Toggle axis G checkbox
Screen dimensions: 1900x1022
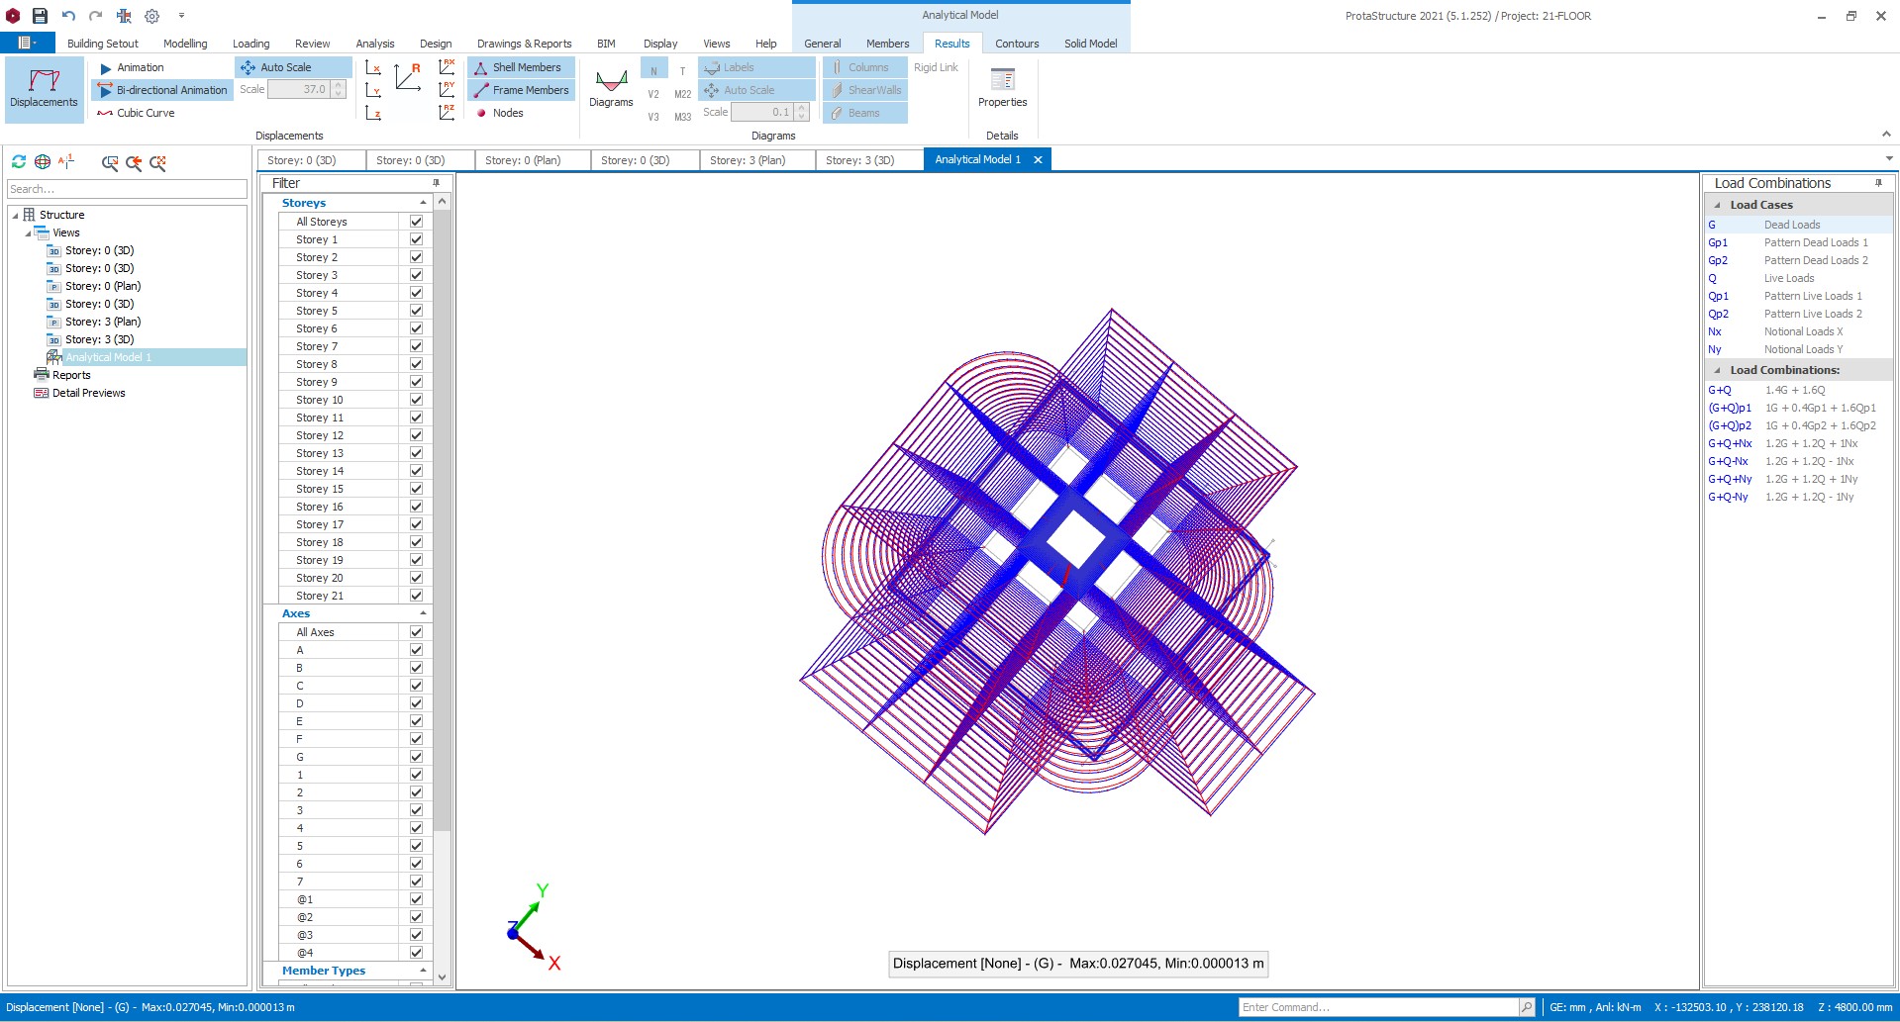(416, 757)
